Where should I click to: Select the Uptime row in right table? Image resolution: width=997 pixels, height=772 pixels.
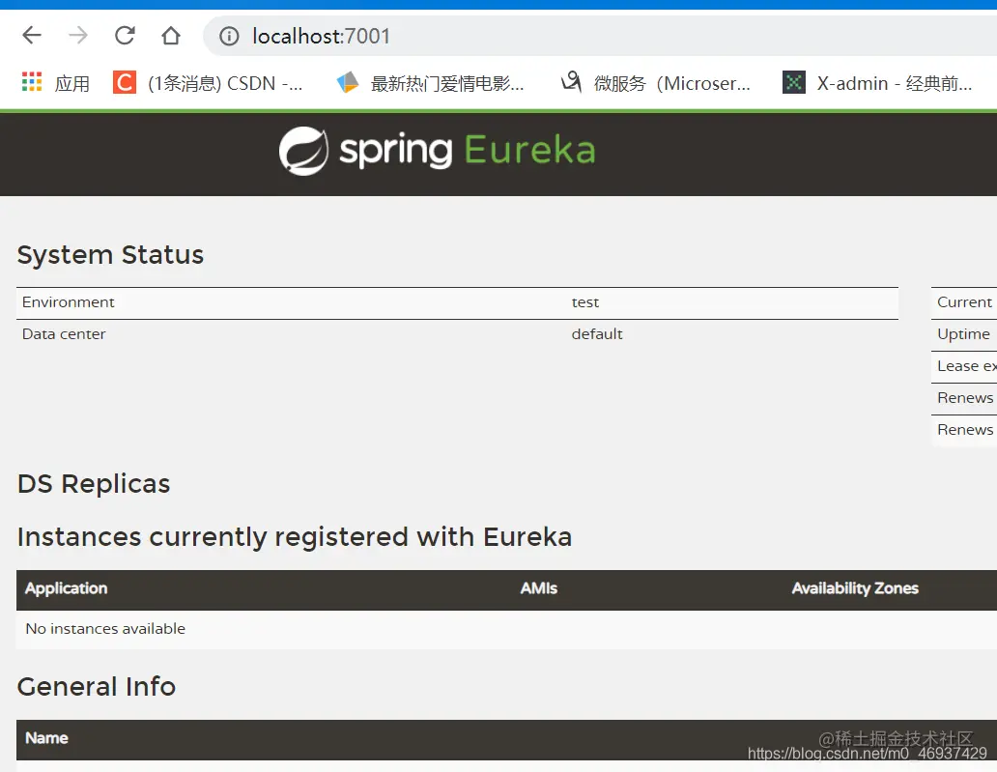tap(964, 334)
